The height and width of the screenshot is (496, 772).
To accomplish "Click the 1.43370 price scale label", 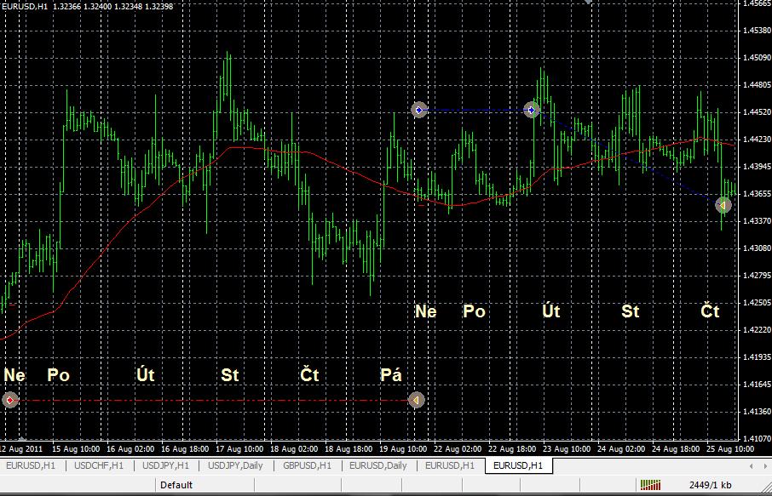I will pyautogui.click(x=757, y=220).
